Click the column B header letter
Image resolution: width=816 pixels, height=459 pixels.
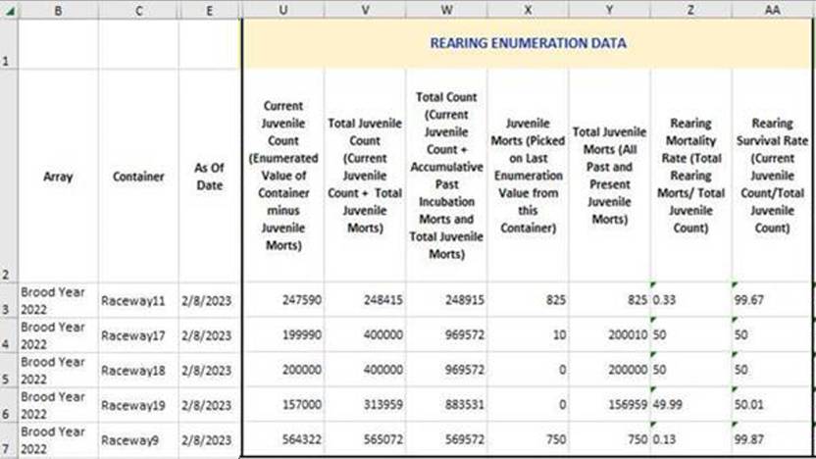58,10
